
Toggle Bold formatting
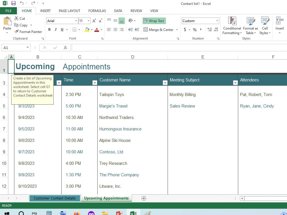[49, 30]
